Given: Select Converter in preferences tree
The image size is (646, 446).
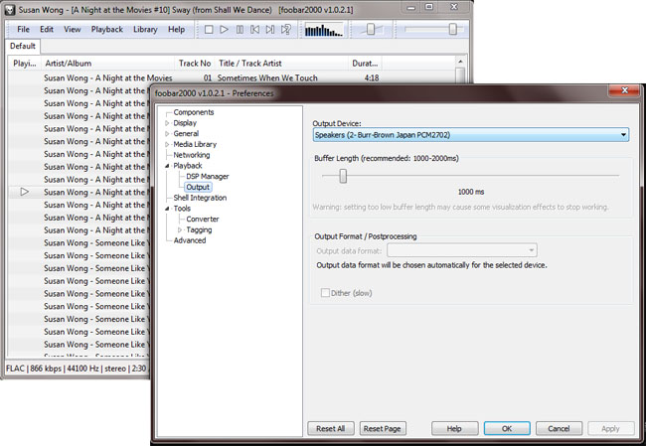Looking at the screenshot, I should [203, 220].
